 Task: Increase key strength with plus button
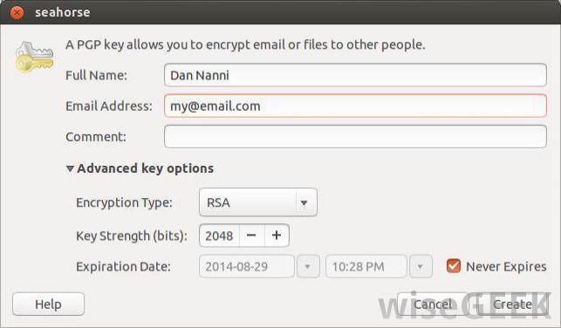[x=277, y=236]
